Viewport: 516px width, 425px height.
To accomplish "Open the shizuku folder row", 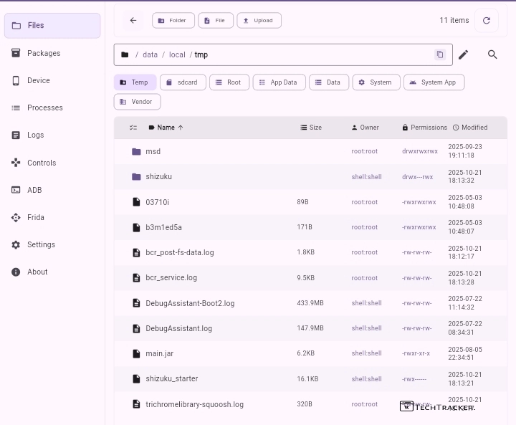I will (x=158, y=176).
